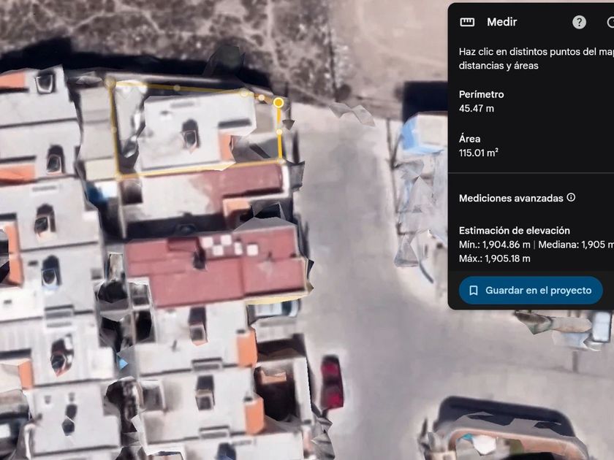Screen dimensions: 614x460
Task: Open the help question-mark icon
Action: coord(579,23)
